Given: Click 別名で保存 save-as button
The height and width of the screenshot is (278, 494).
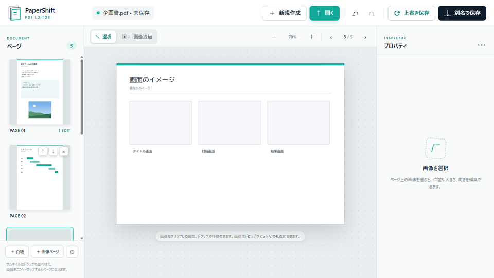Looking at the screenshot, I should pos(462,13).
